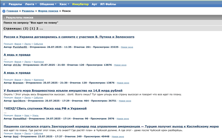Open События category in igor36vrn result
The image size is (222, 138).
click(38, 98)
